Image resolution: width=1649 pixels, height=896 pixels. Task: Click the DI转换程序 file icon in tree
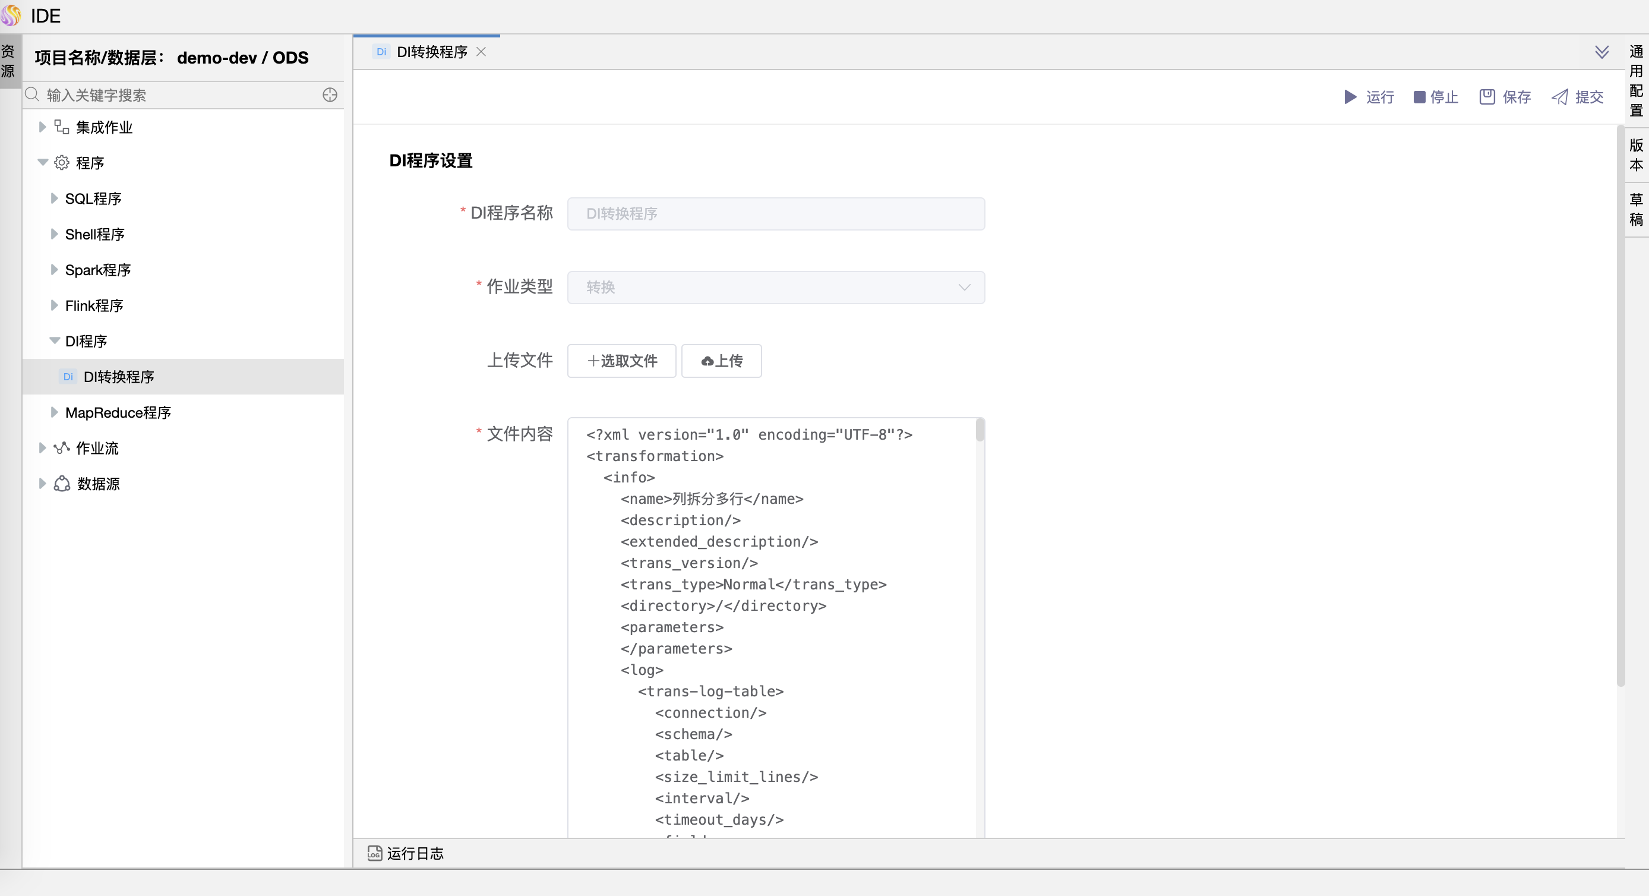coord(68,377)
